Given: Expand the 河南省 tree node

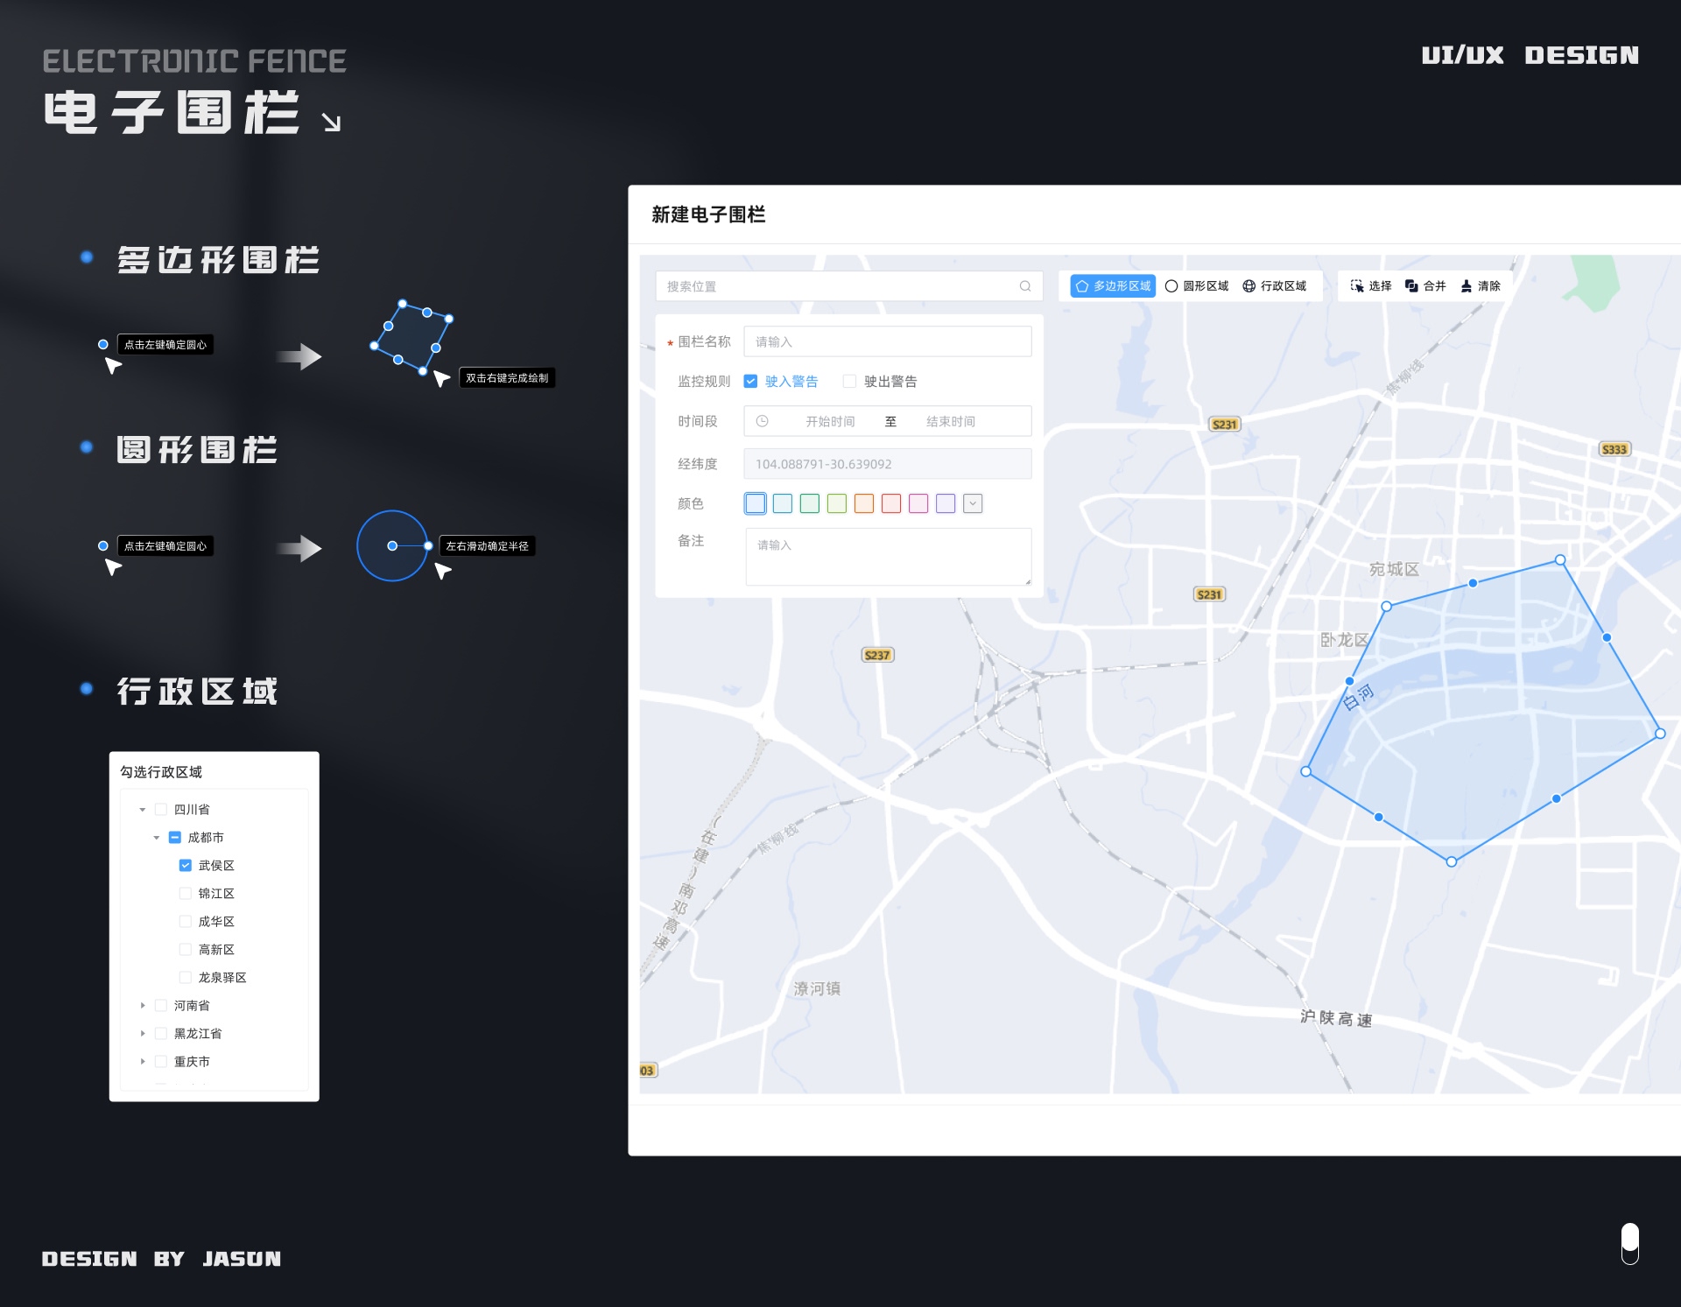Looking at the screenshot, I should [x=143, y=1005].
